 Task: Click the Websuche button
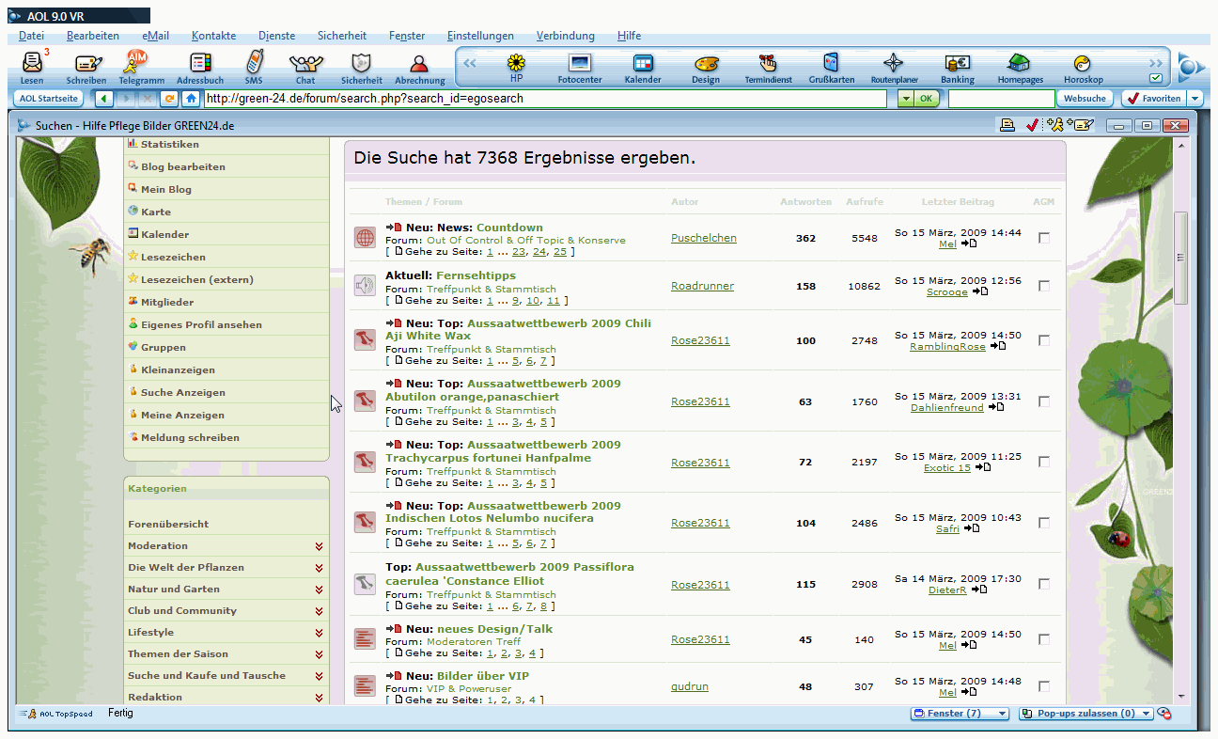point(1085,99)
